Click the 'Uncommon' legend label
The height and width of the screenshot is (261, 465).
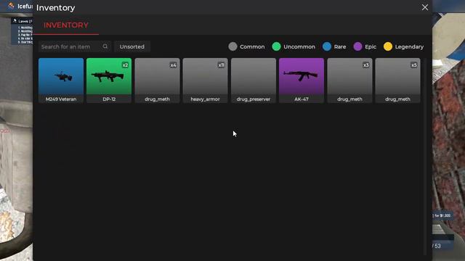click(x=299, y=46)
